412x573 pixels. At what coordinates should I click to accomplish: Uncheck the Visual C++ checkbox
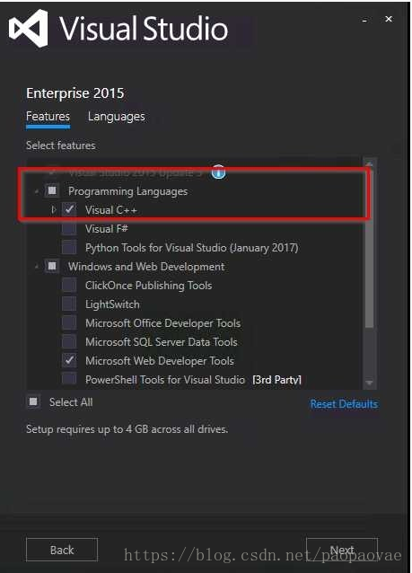(x=69, y=210)
